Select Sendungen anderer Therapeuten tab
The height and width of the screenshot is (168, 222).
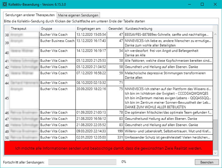coord(30,15)
